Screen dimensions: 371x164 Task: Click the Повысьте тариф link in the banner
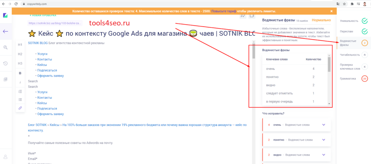pyautogui.click(x=224, y=11)
